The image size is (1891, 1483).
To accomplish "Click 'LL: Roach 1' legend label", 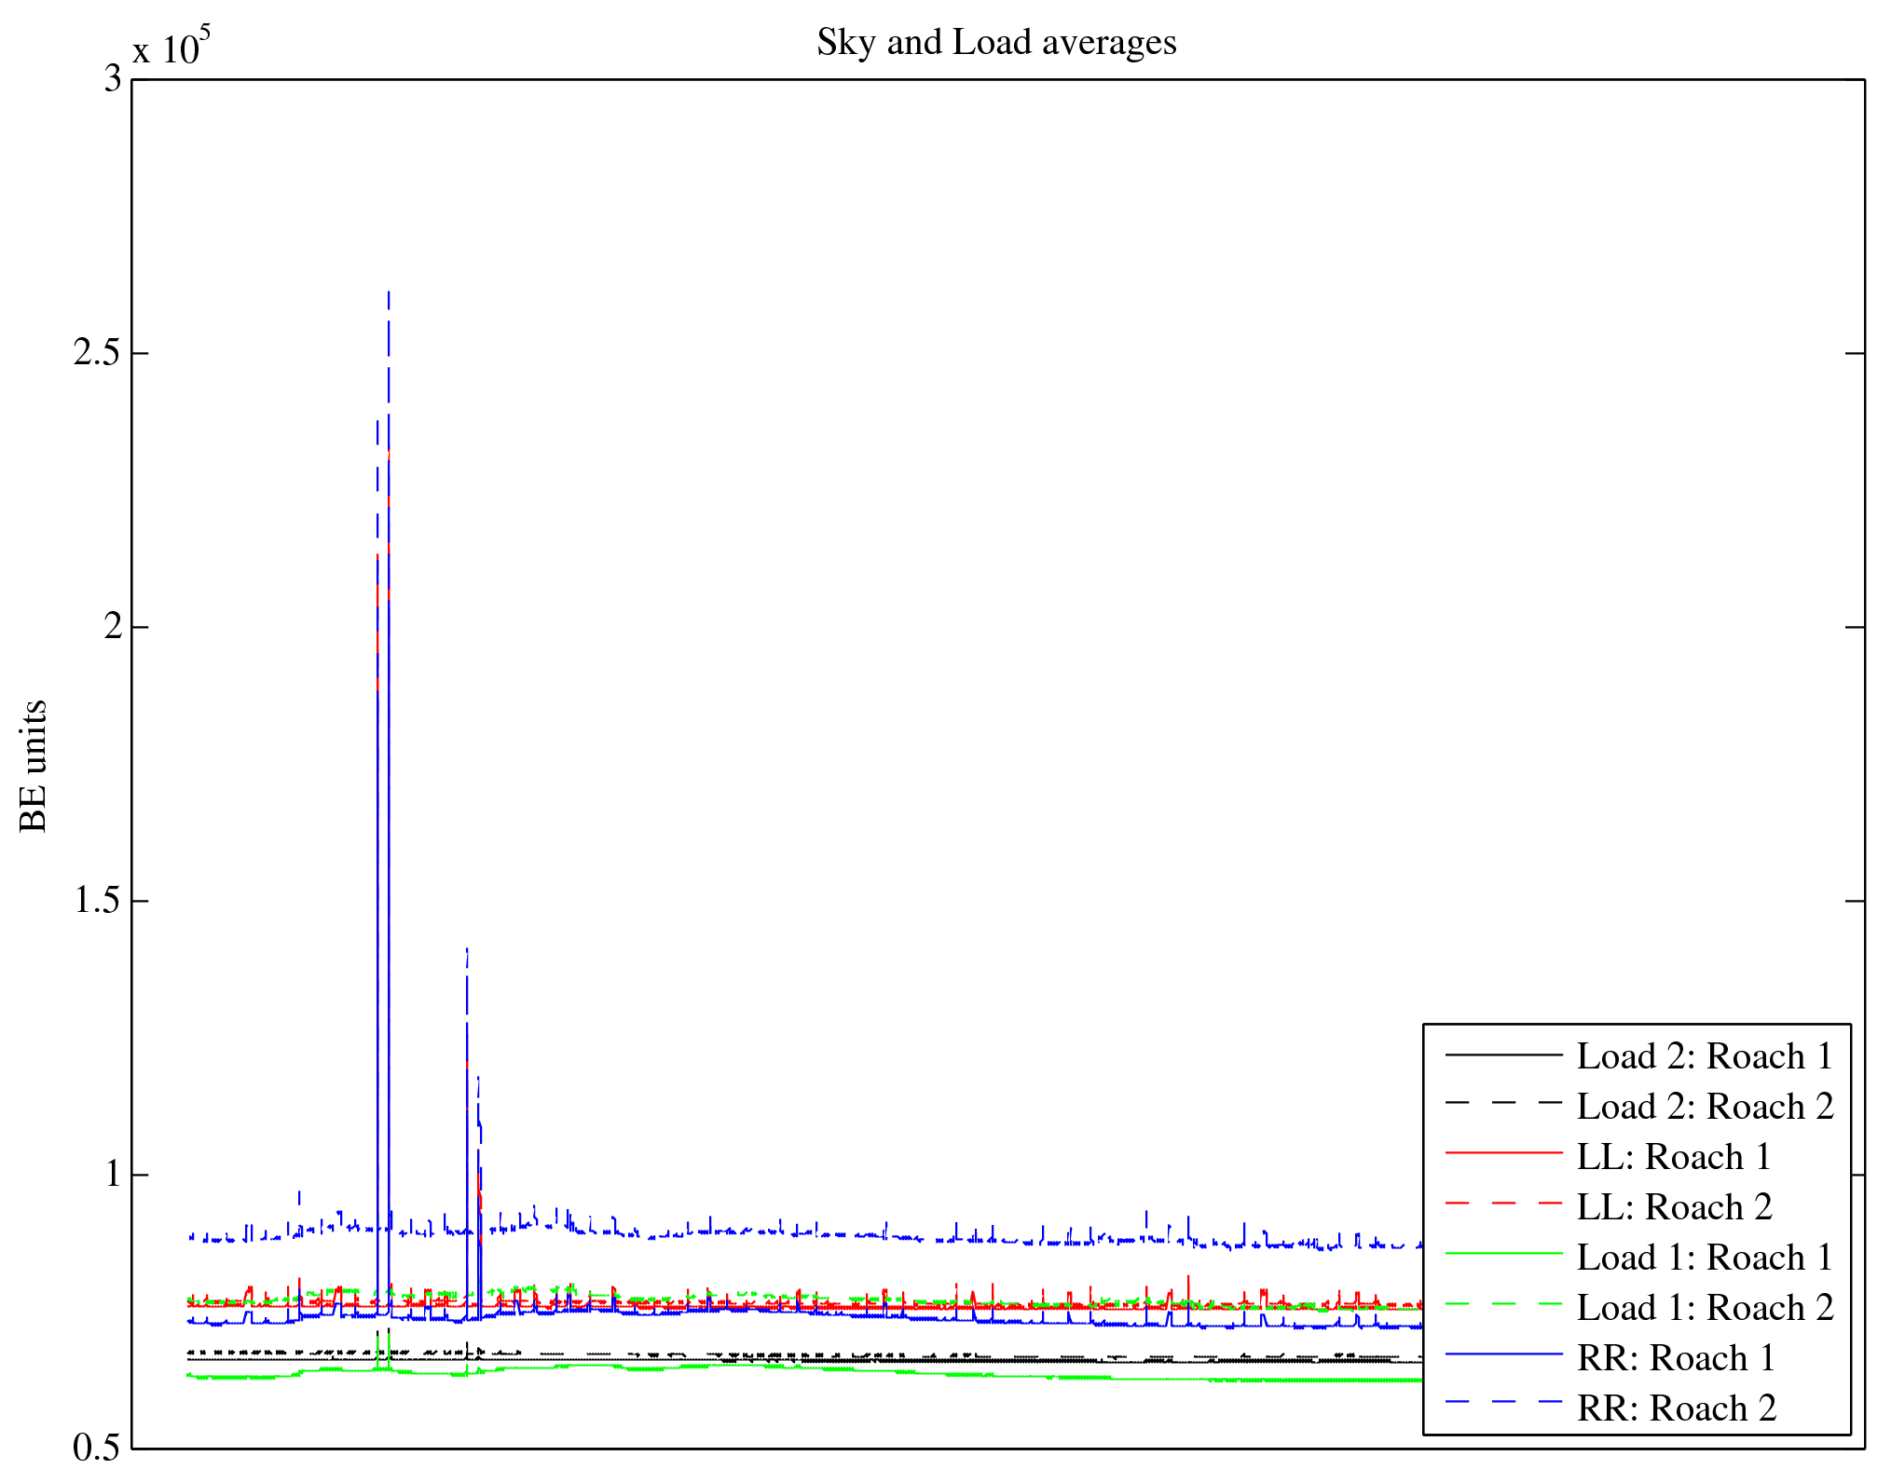I will click(1674, 1157).
